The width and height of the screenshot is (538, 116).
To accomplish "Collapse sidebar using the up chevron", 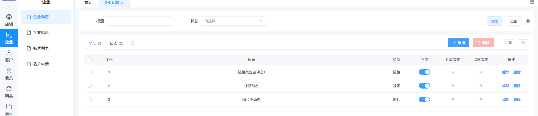I will click(x=9, y=6).
